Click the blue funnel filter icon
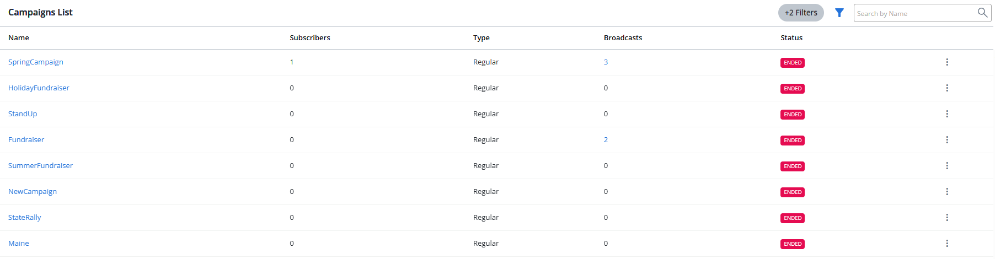 point(839,13)
